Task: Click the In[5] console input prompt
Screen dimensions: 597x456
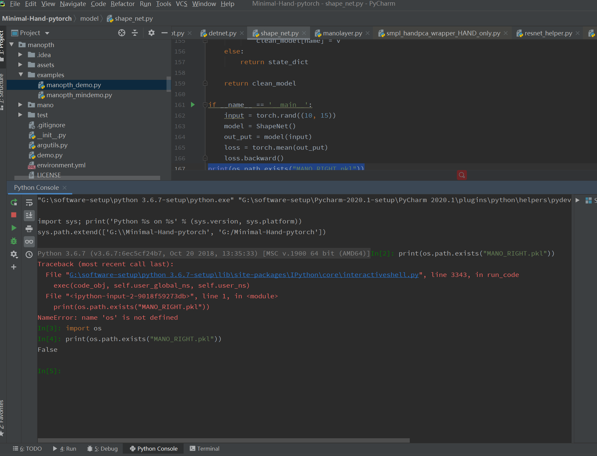Action: pos(49,371)
